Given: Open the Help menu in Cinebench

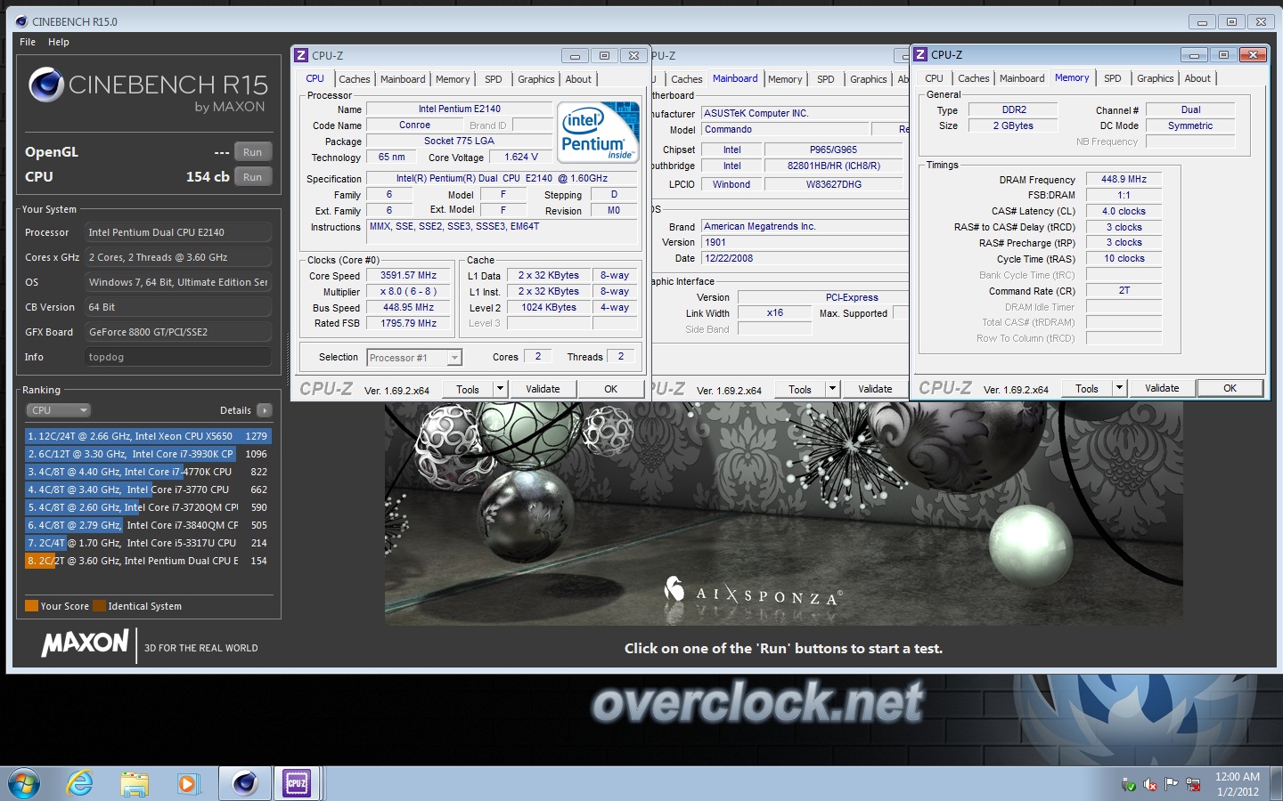Looking at the screenshot, I should 59,42.
